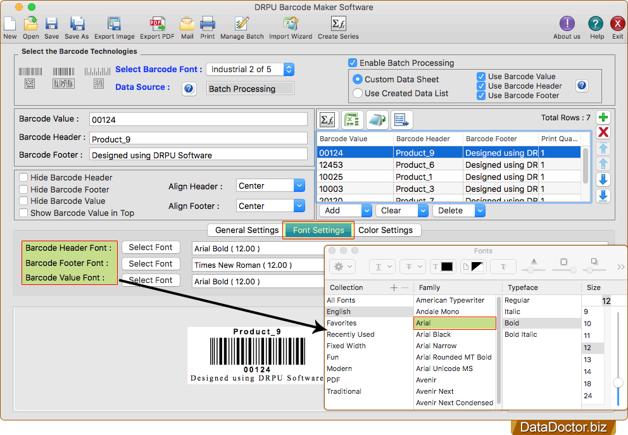Screen dimensions: 628x435
Task: Click the Export PDF icon
Action: [157, 24]
